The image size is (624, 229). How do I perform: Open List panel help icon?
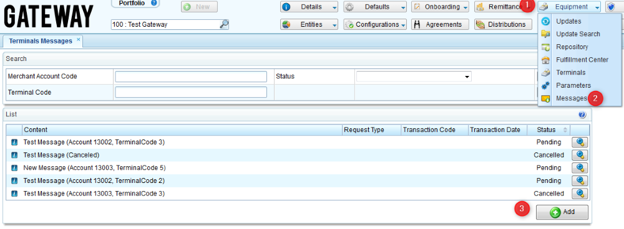point(582,115)
